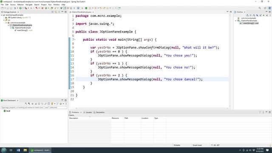Open the Run menu
Viewport: 272px width, 153px height.
(x=50, y=5)
